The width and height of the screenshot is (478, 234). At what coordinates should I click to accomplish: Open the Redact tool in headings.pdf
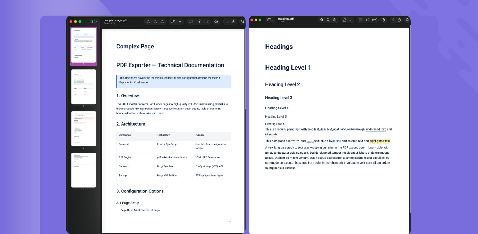pos(374,20)
